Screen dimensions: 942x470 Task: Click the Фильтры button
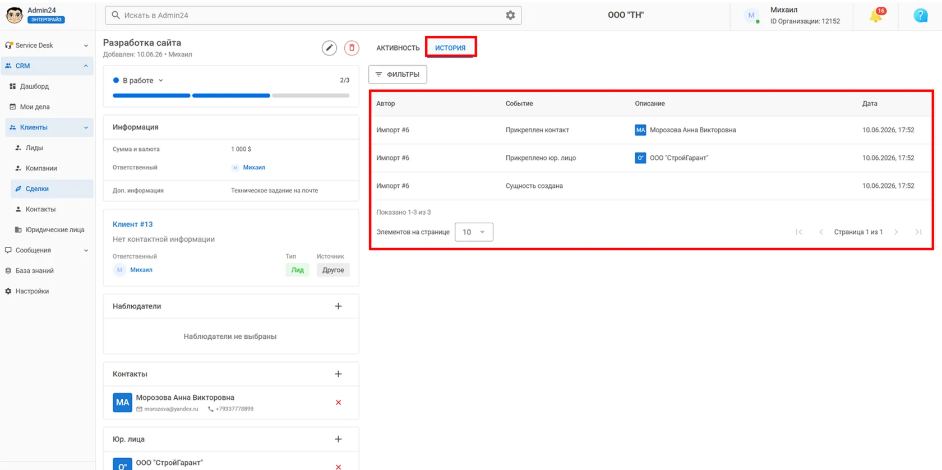coord(398,75)
